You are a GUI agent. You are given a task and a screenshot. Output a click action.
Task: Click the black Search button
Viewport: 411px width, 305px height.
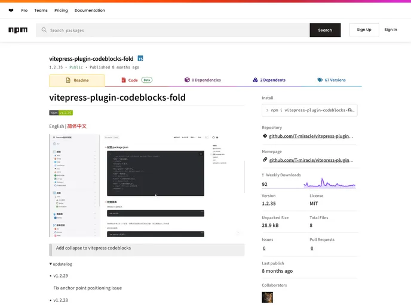325,30
